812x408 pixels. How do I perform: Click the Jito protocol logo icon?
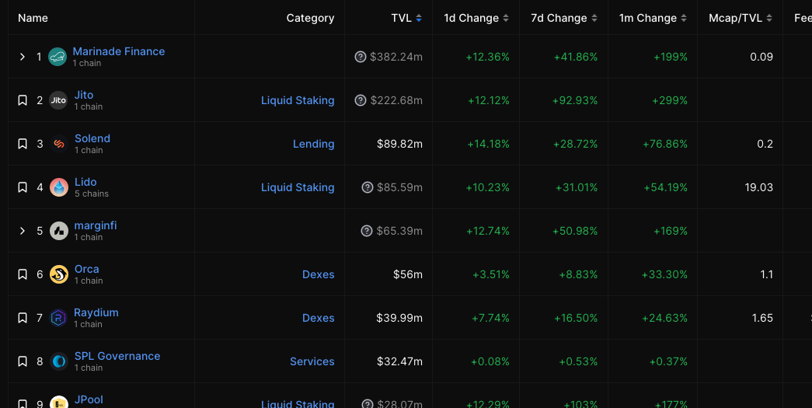(58, 100)
